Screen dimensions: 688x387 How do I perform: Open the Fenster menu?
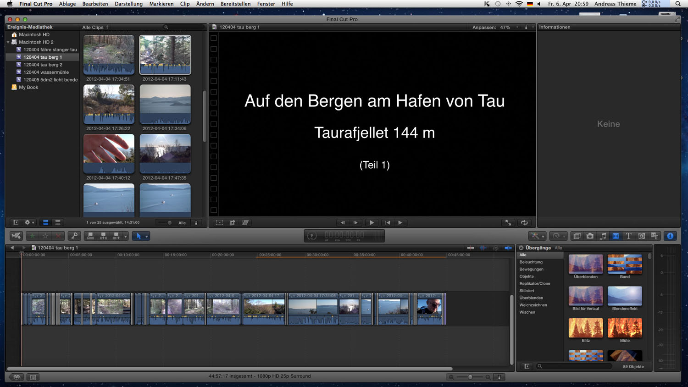(266, 4)
